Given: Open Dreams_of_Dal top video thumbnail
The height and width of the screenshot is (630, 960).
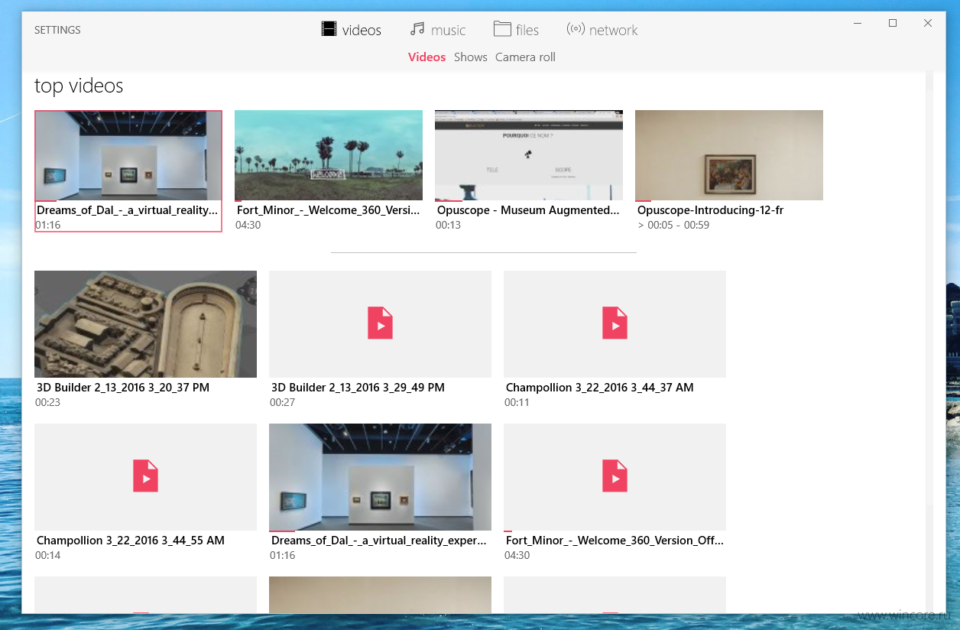Looking at the screenshot, I should tap(128, 155).
